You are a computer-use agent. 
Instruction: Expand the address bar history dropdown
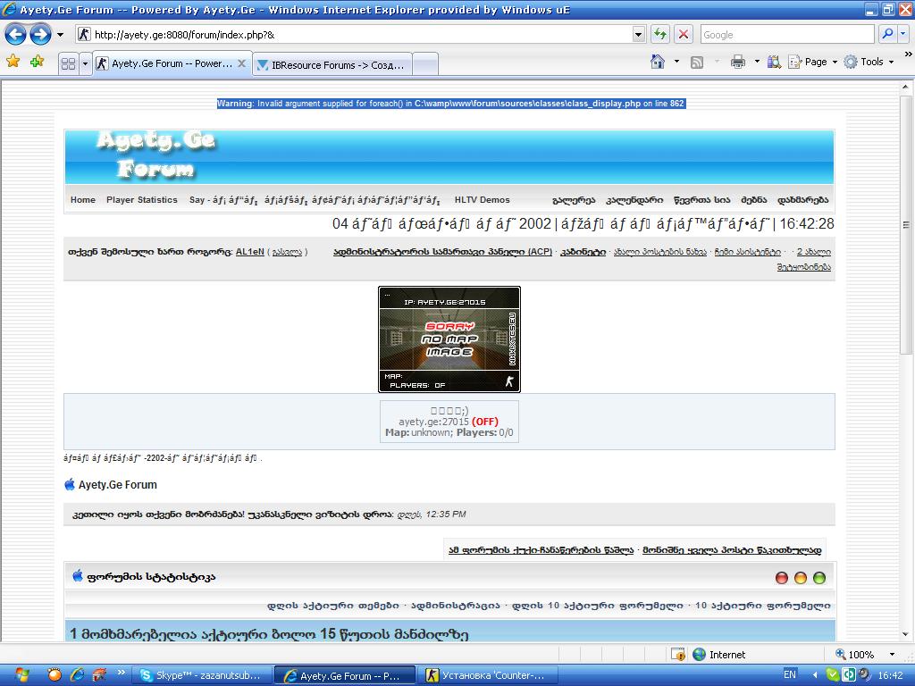638,35
